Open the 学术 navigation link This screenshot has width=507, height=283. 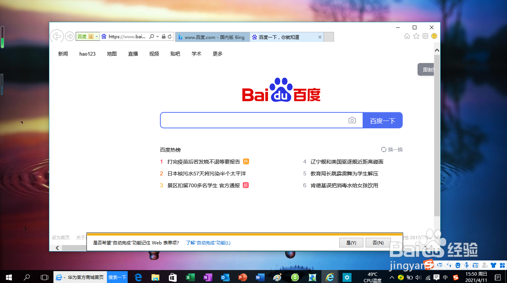[196, 54]
